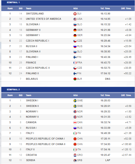Click the USA flag icon

(x=75, y=19)
